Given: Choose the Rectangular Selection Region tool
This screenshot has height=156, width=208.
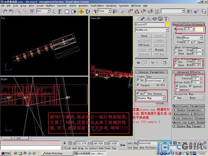Looking at the screenshot, I should (67, 12).
